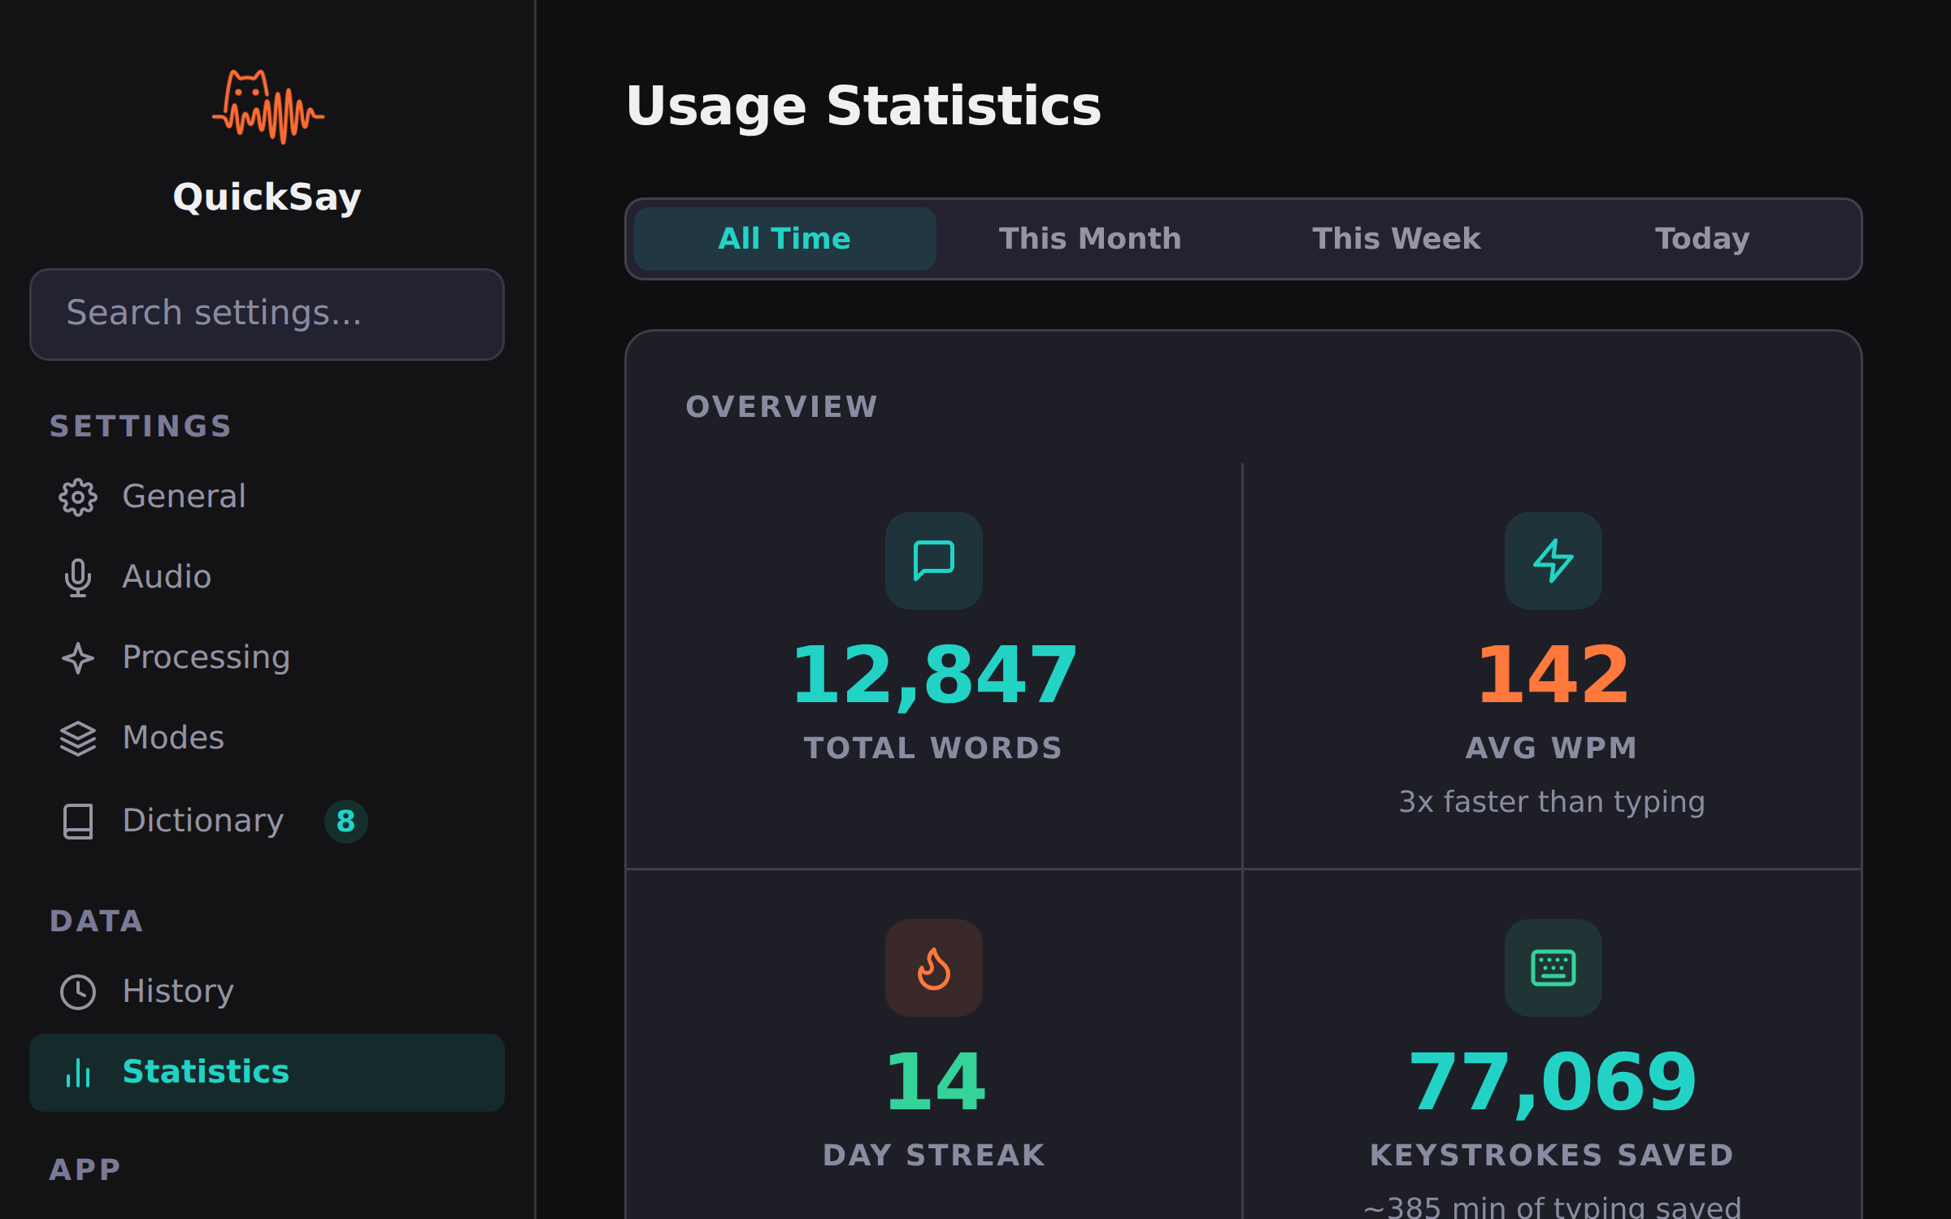Open History via the clock icon

click(x=79, y=991)
